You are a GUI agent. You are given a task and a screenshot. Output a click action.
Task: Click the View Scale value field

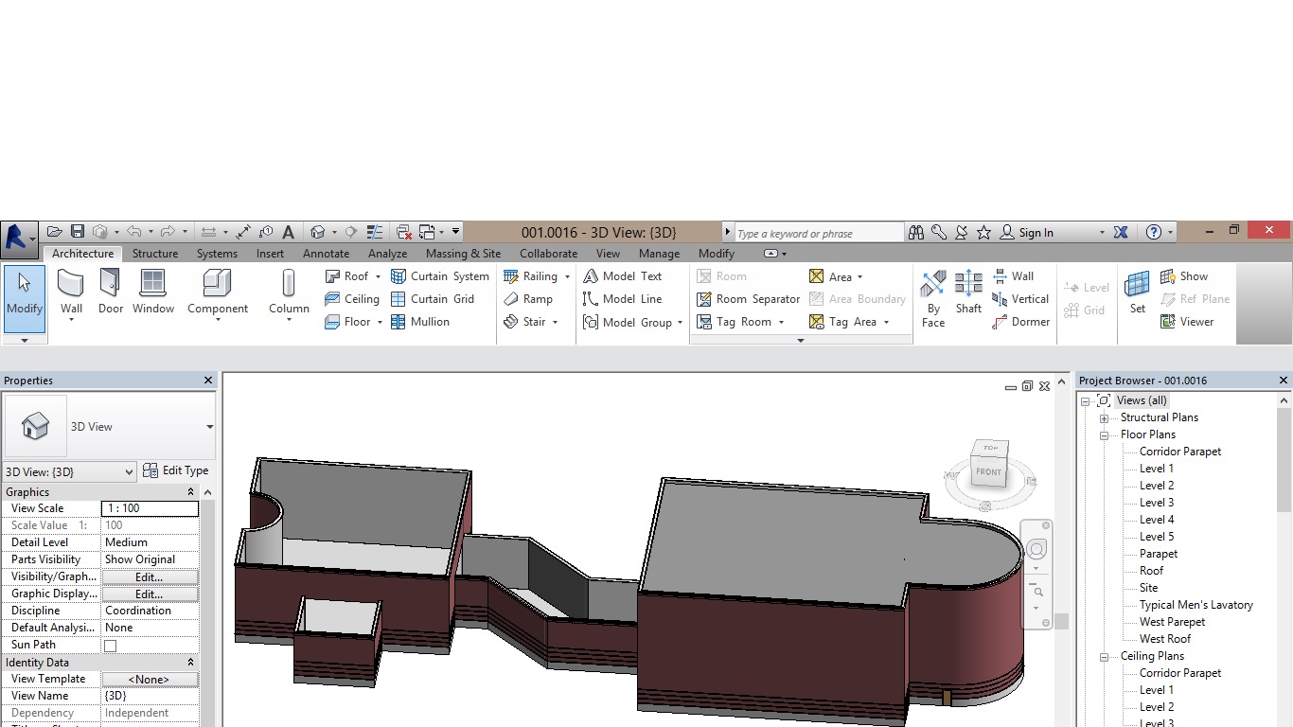click(x=150, y=508)
